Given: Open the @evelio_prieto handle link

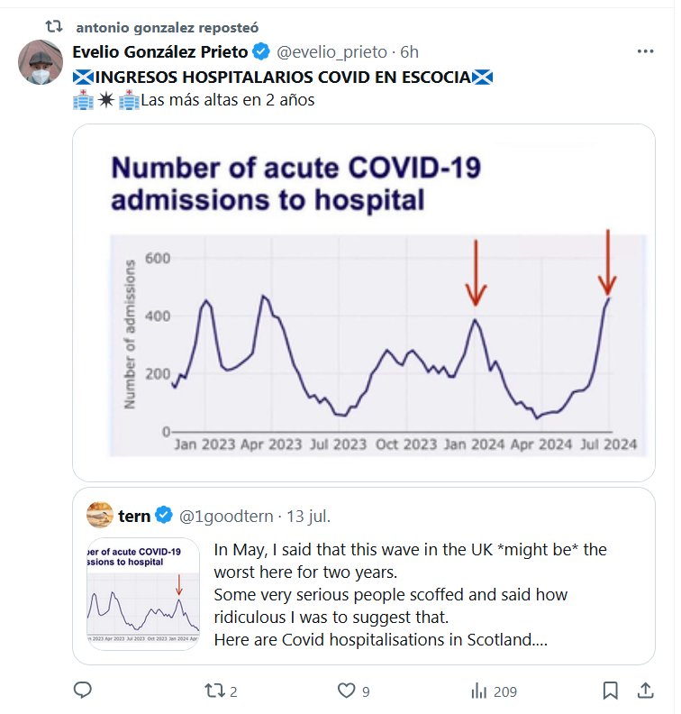Looking at the screenshot, I should pos(331,51).
